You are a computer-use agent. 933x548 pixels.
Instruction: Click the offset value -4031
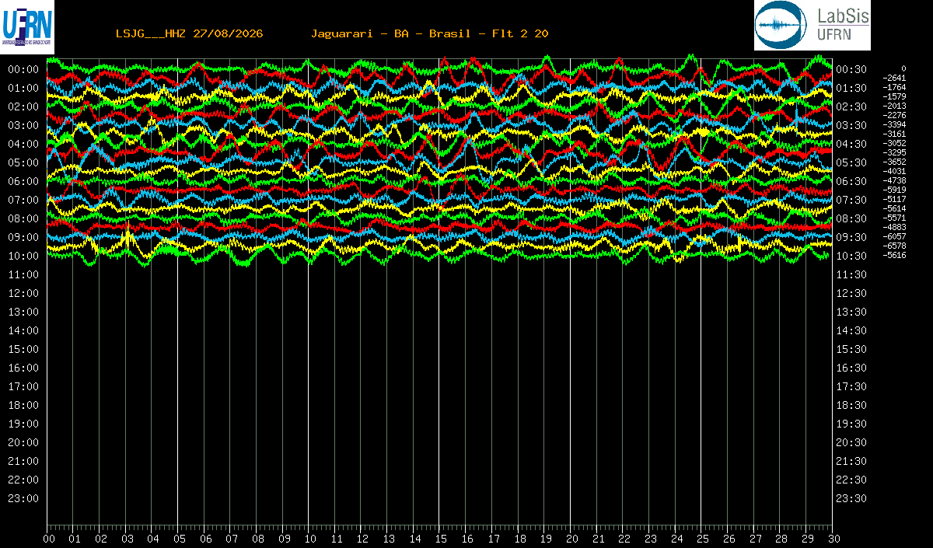pos(895,171)
